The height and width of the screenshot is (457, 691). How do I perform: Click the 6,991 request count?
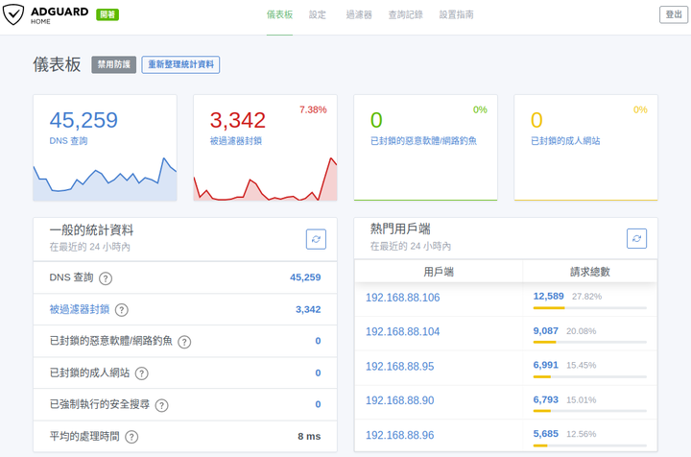click(x=545, y=365)
